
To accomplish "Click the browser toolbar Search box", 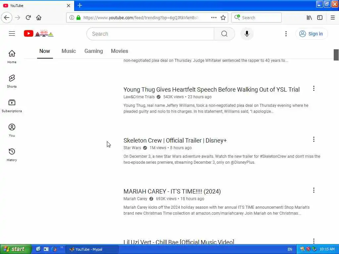I will [257, 18].
